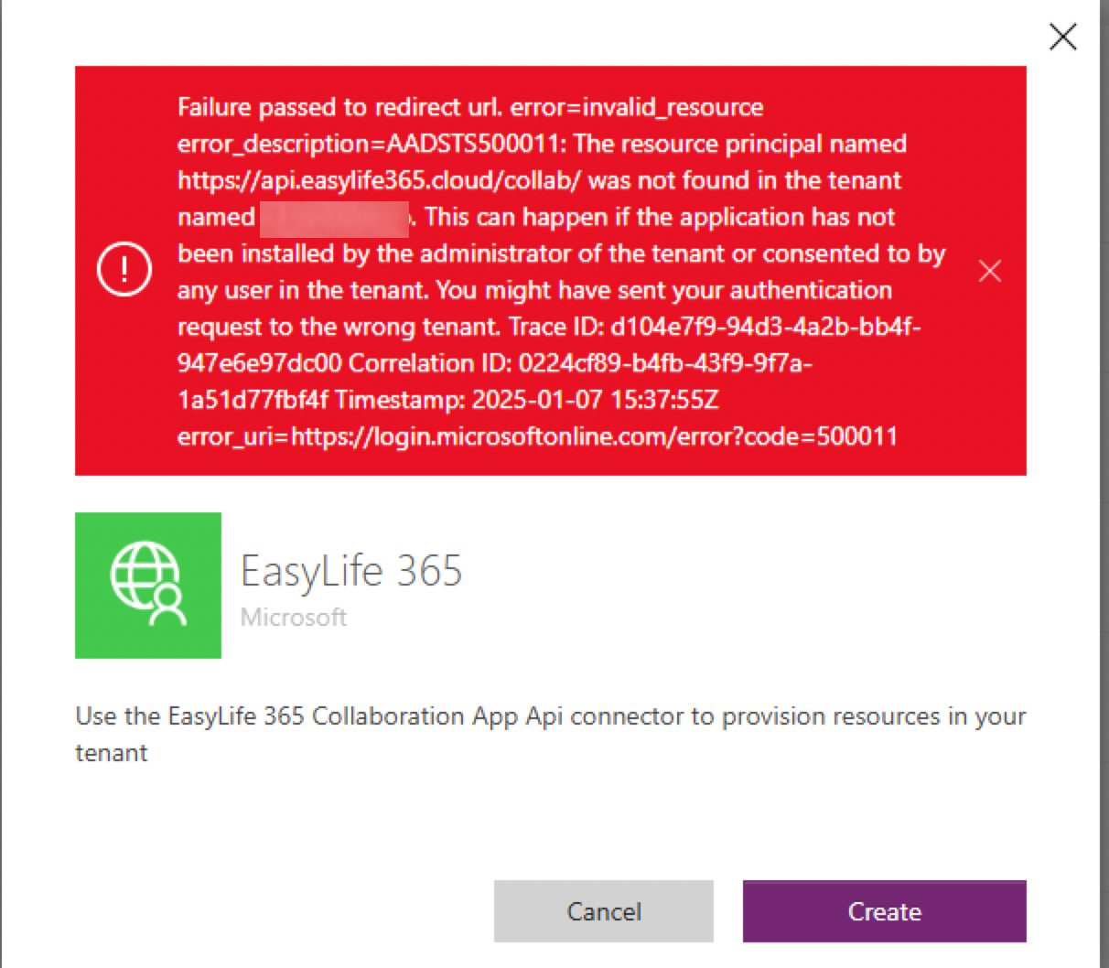The width and height of the screenshot is (1109, 968).
Task: Click the EasyLife 365 green globe app icon
Action: pos(147,585)
